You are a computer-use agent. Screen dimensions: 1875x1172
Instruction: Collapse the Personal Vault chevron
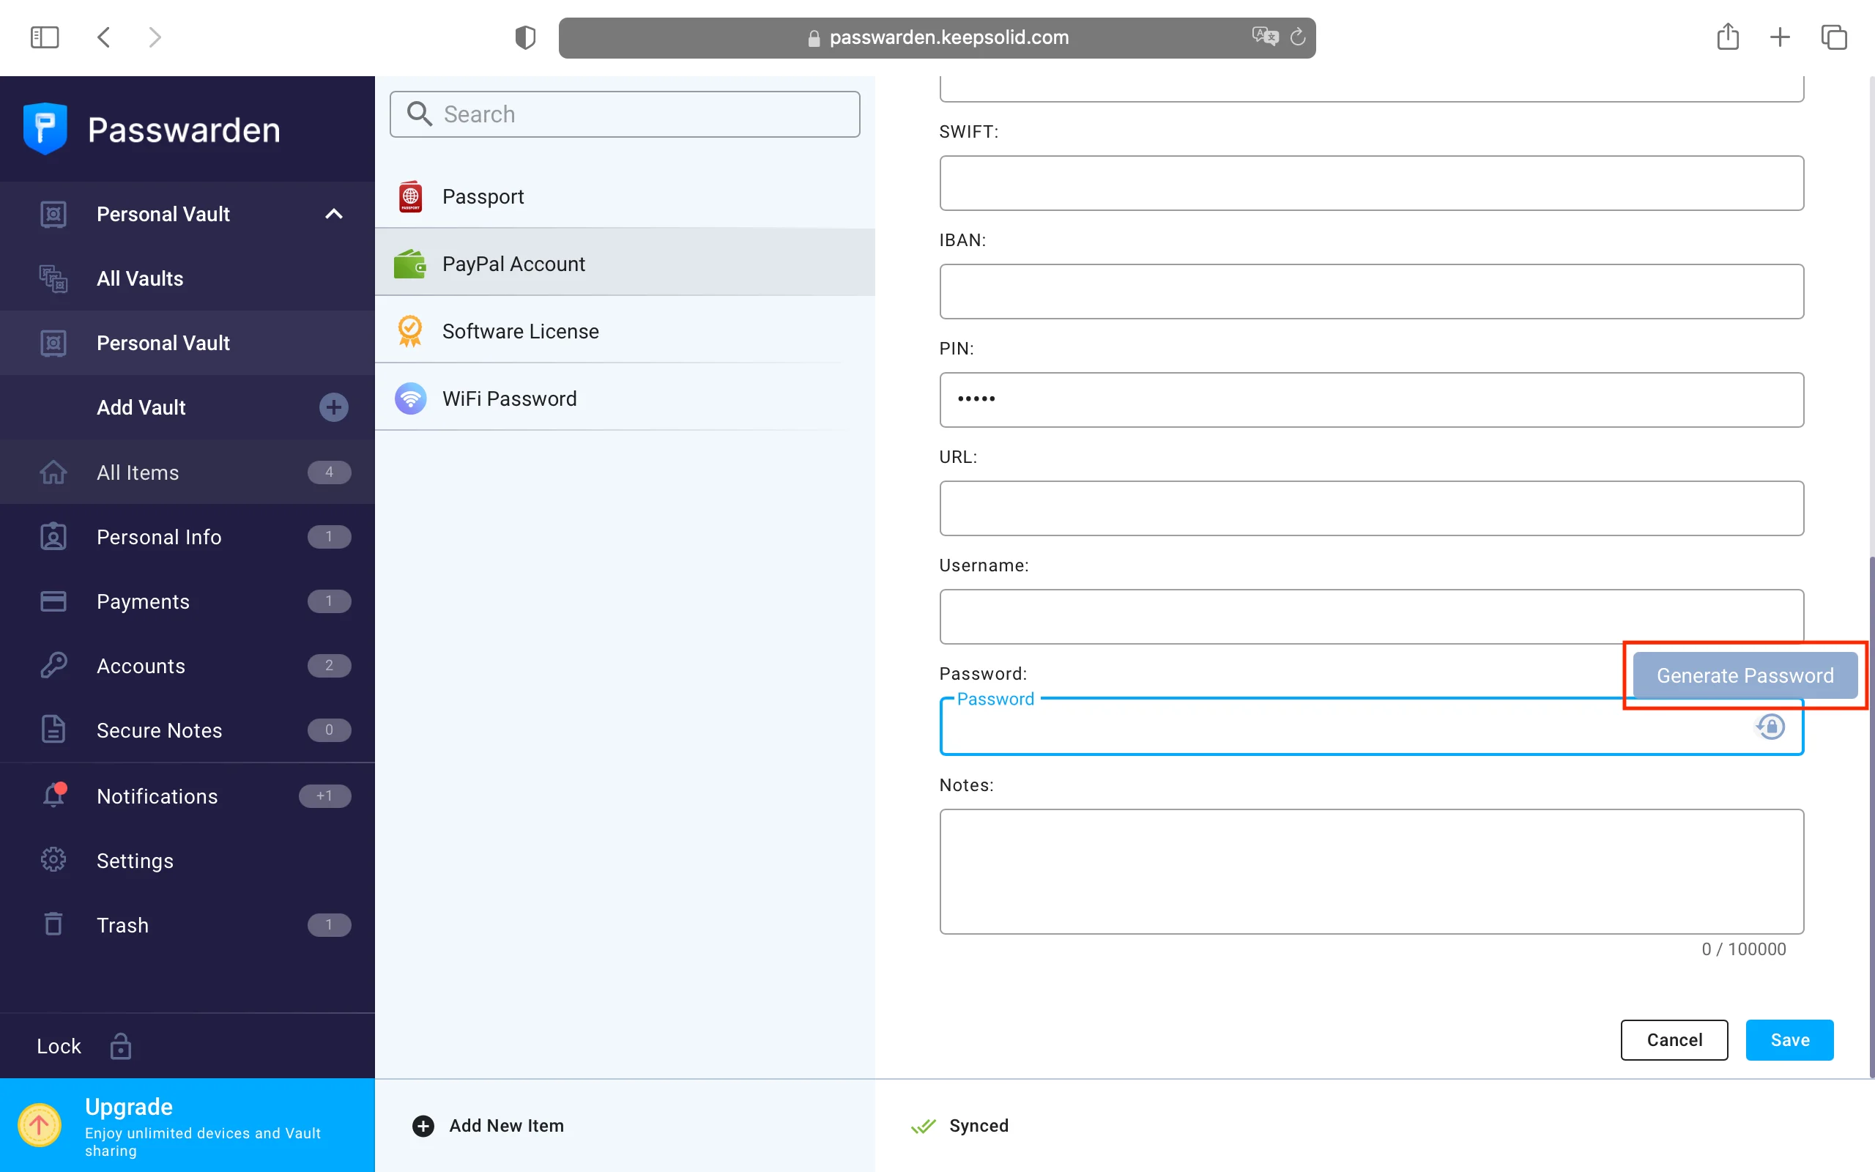333,214
